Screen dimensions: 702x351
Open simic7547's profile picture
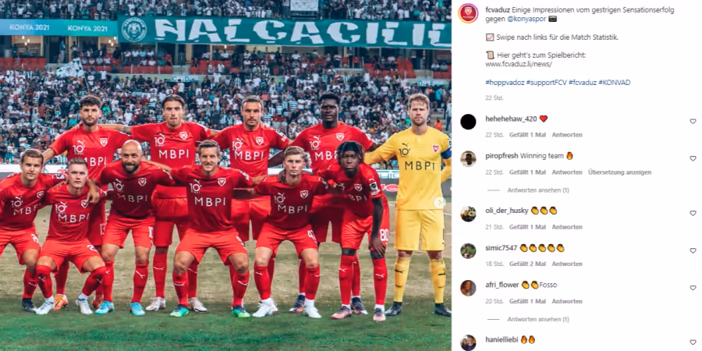click(468, 250)
